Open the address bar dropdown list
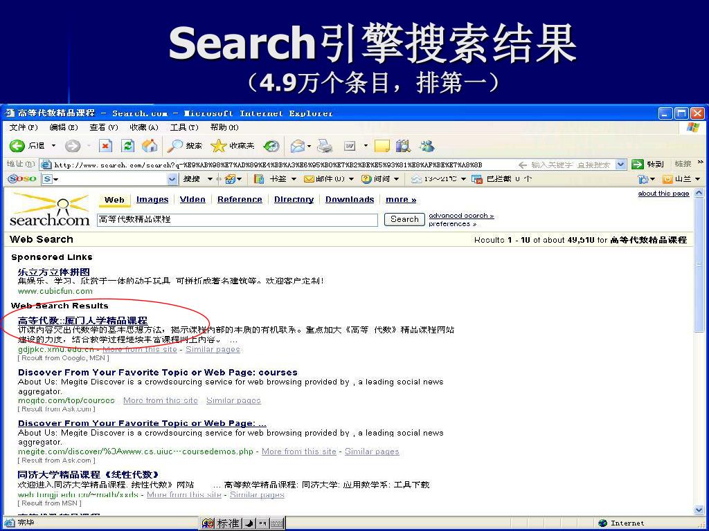The image size is (709, 531). [x=621, y=165]
